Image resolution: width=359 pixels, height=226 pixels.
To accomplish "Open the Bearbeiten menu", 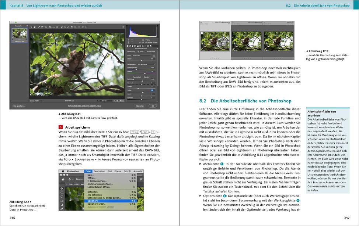I will pos(100,171).
